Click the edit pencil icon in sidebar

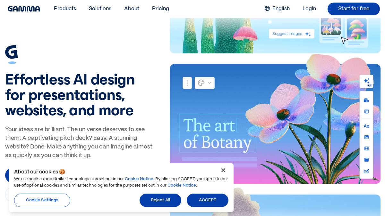pyautogui.click(x=366, y=171)
